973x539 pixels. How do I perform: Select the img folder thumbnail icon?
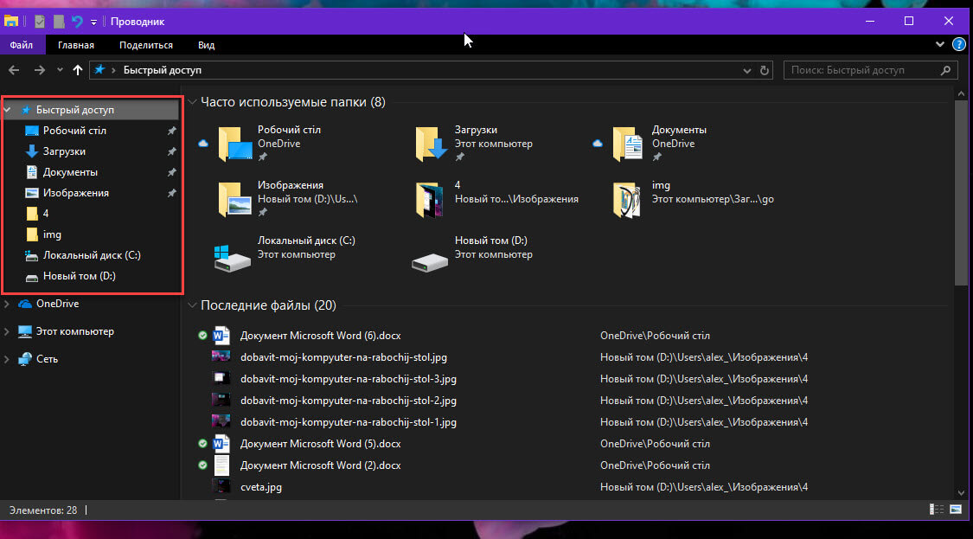click(626, 200)
